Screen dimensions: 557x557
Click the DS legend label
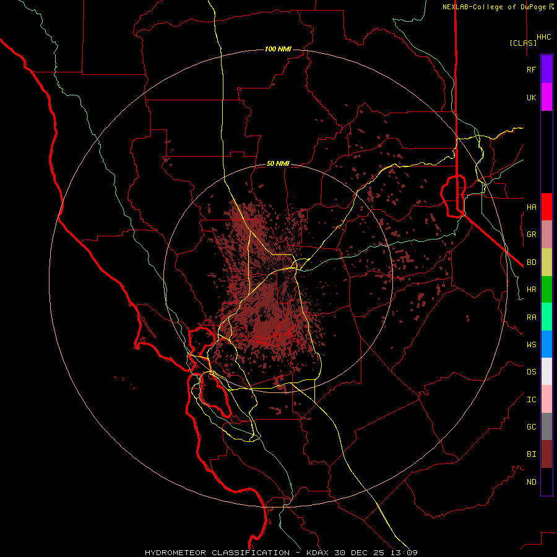pyautogui.click(x=531, y=372)
